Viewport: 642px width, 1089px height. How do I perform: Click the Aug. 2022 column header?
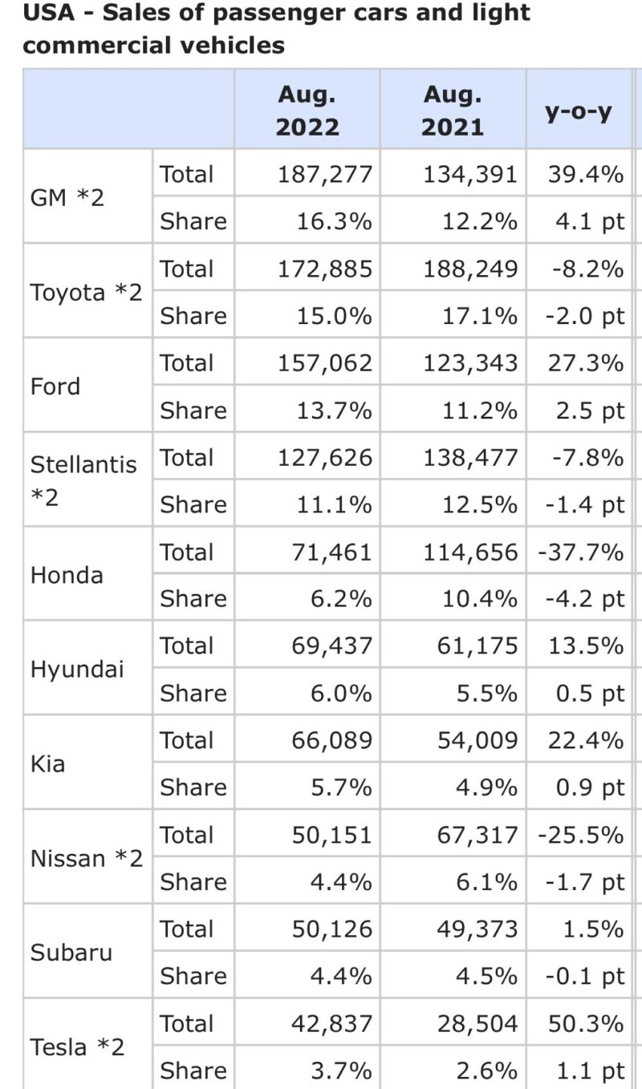point(307,111)
